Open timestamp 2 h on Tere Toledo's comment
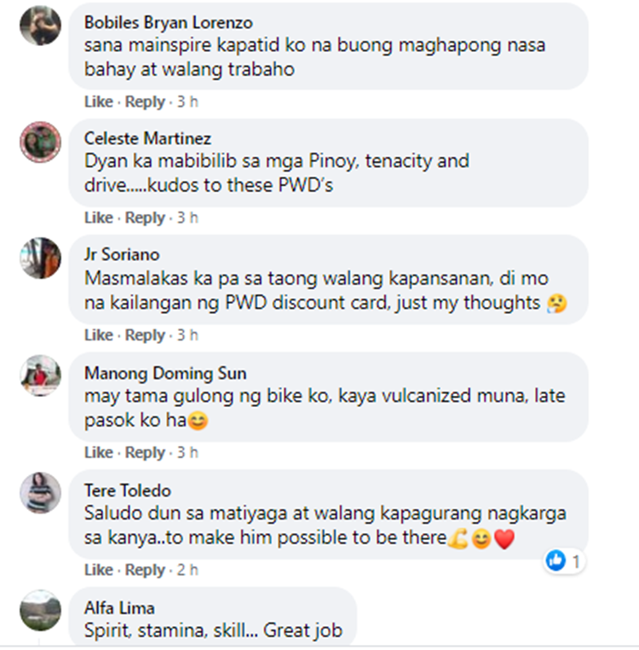This screenshot has height=650, width=639. 187,570
